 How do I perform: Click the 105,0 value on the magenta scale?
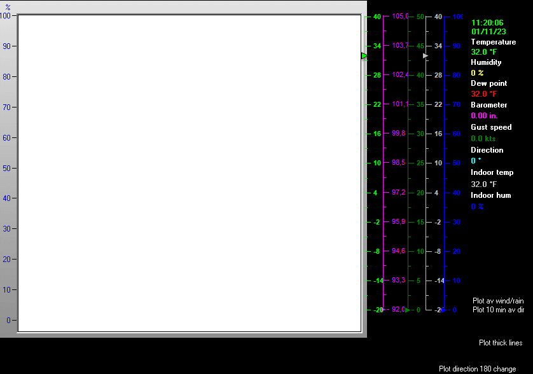399,17
